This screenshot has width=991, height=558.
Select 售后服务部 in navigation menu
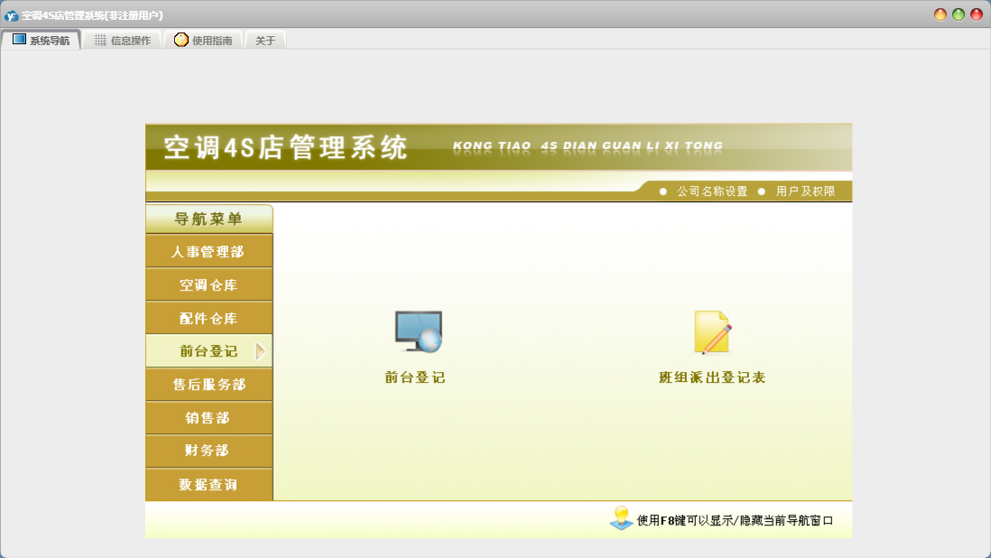209,385
